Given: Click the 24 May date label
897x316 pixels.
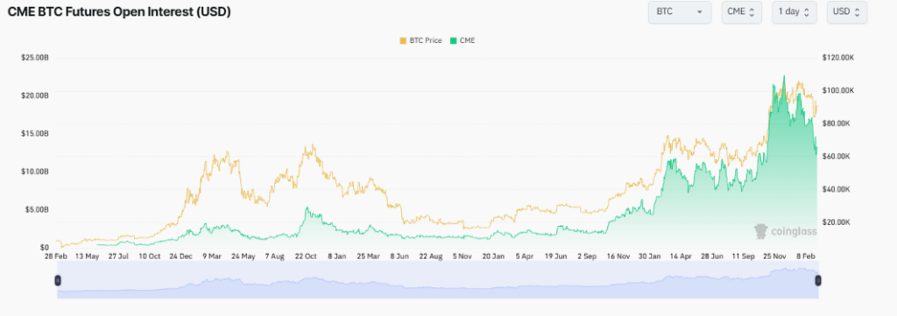Looking at the screenshot, I should (244, 256).
